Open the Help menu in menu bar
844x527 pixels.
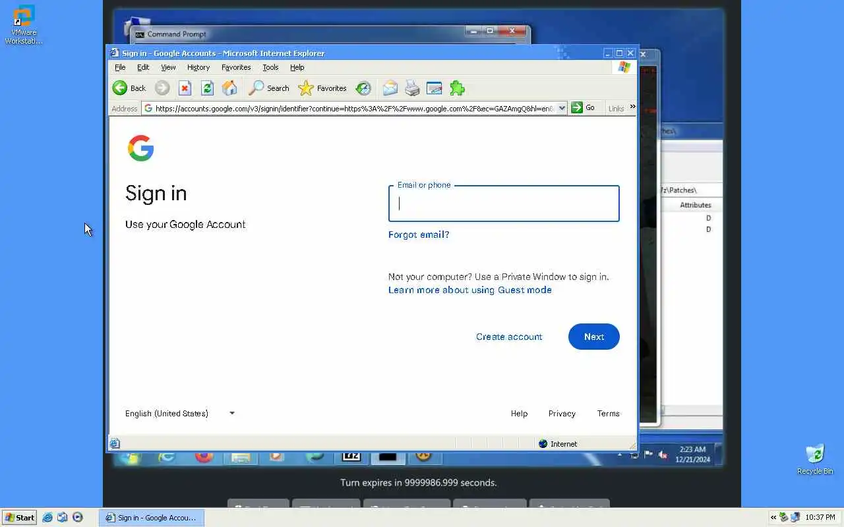click(297, 67)
